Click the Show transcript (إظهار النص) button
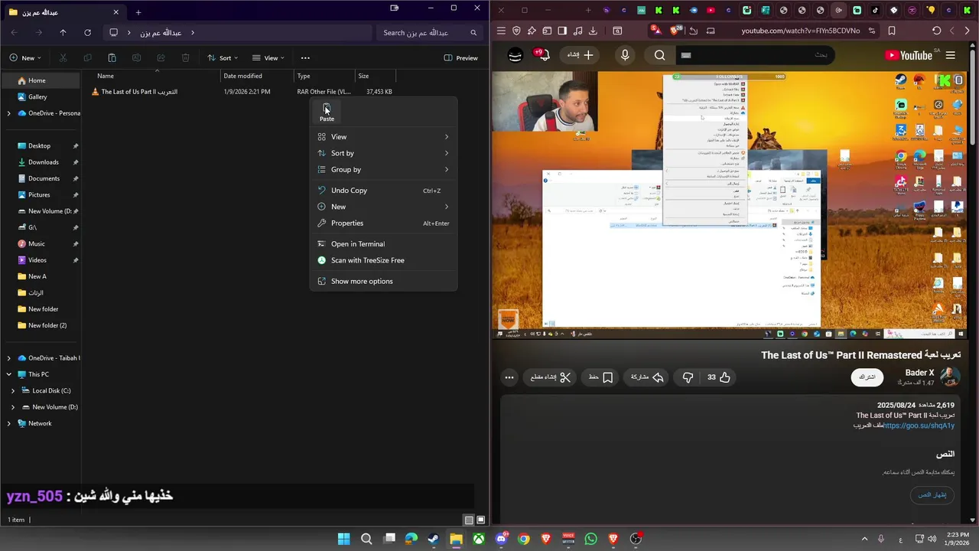 [932, 494]
